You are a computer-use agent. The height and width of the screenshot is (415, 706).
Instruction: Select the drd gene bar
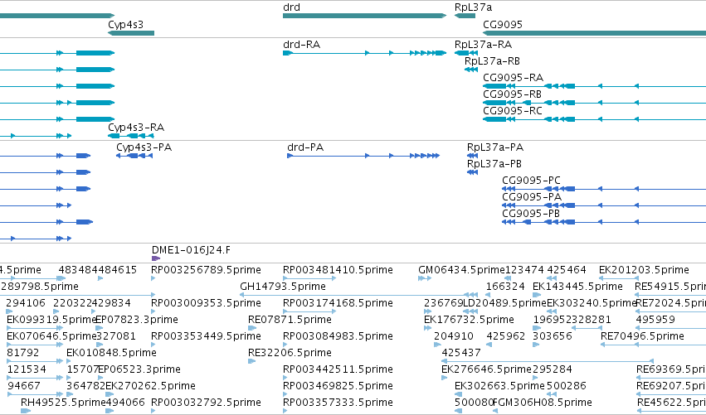click(364, 16)
